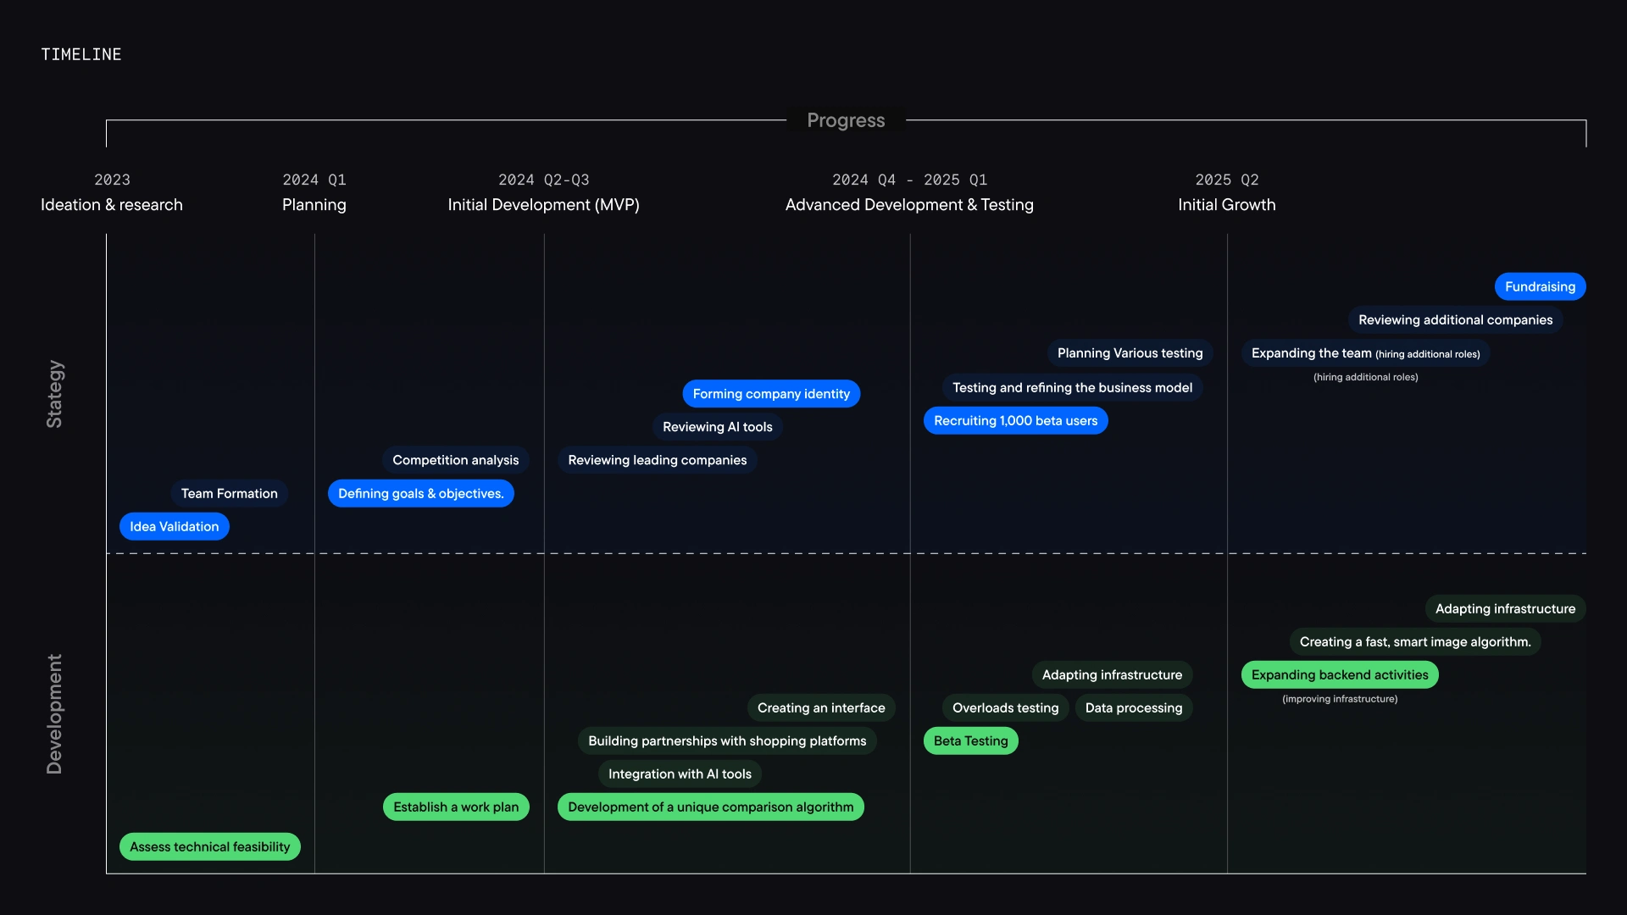Viewport: 1627px width, 915px height.
Task: Select Forming company identity pill
Action: pyautogui.click(x=771, y=394)
